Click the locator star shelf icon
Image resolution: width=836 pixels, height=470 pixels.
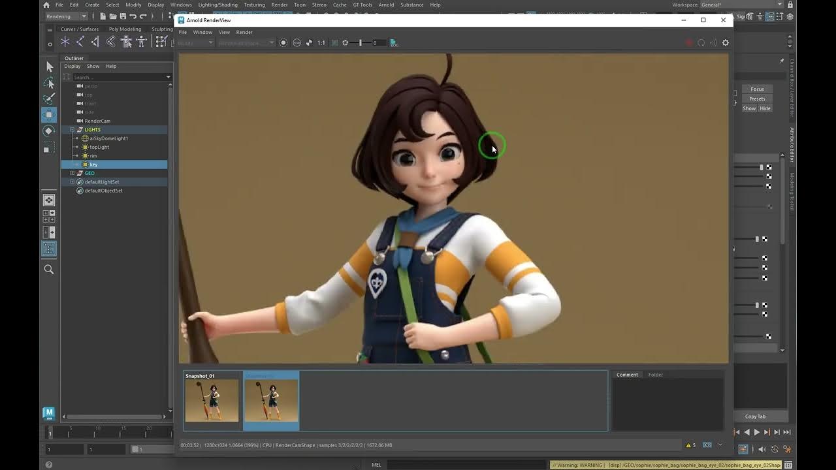coord(65,42)
